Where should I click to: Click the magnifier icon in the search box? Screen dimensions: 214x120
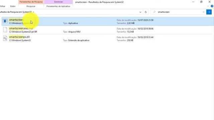[x=154, y=12]
